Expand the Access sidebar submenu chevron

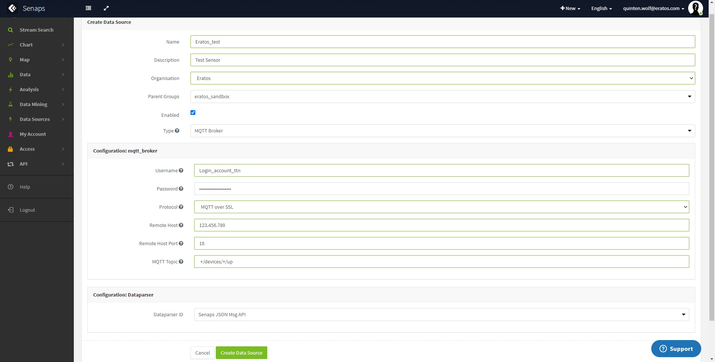point(63,149)
